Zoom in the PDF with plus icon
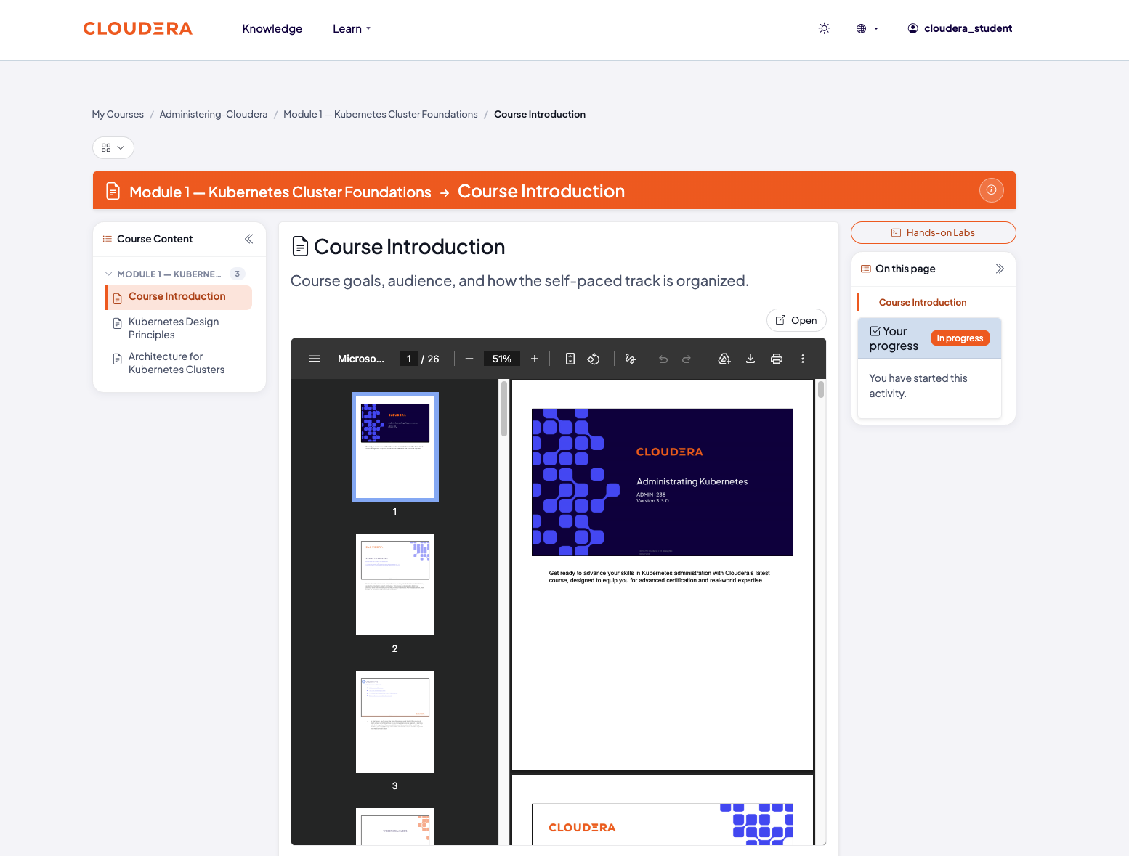Screen dimensions: 1129x856 [x=535, y=359]
